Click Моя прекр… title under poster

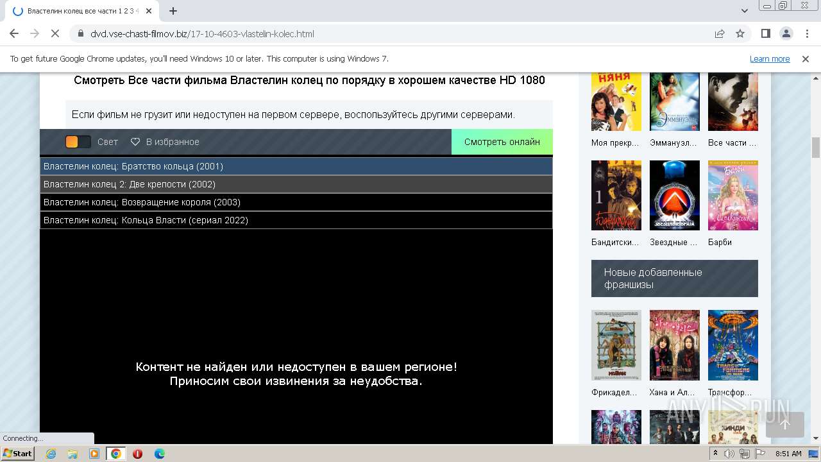pos(615,143)
